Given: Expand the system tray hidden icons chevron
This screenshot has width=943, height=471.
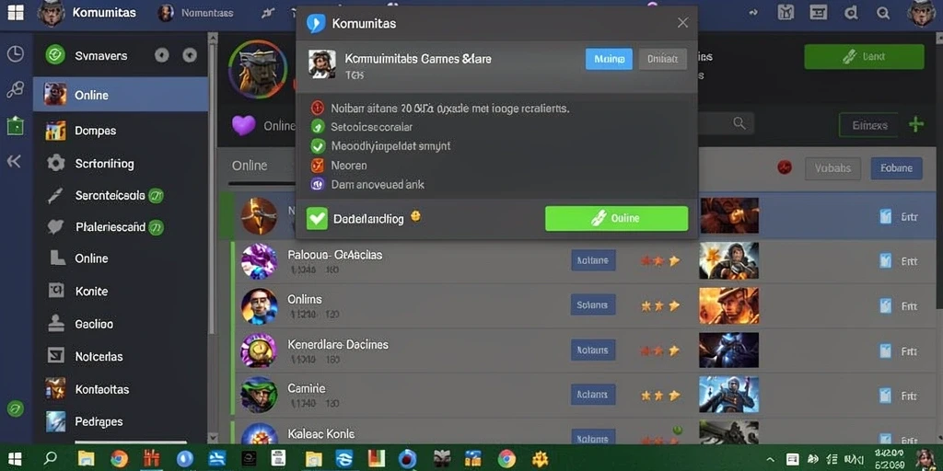Looking at the screenshot, I should tap(770, 460).
